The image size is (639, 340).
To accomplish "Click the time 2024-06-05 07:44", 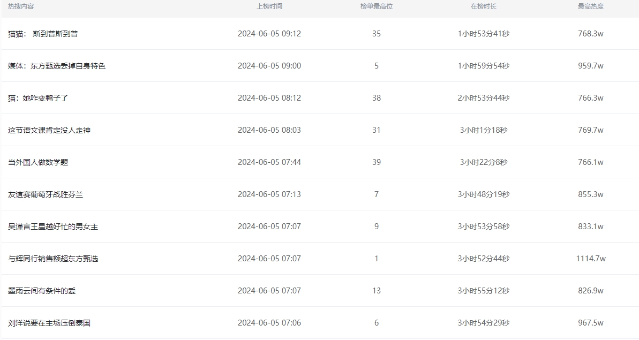I will click(x=269, y=162).
